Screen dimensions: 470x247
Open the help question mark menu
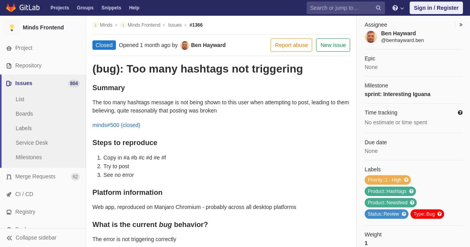tap(398, 8)
